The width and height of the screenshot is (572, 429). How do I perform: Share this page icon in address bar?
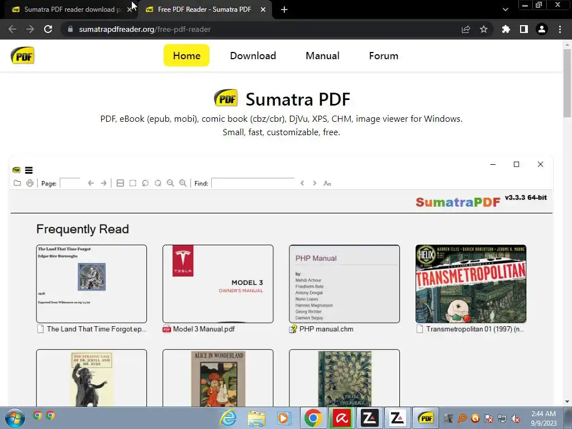(466, 29)
